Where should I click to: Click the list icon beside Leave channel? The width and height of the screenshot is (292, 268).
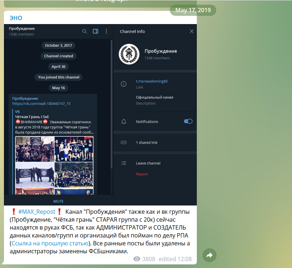tap(124, 163)
